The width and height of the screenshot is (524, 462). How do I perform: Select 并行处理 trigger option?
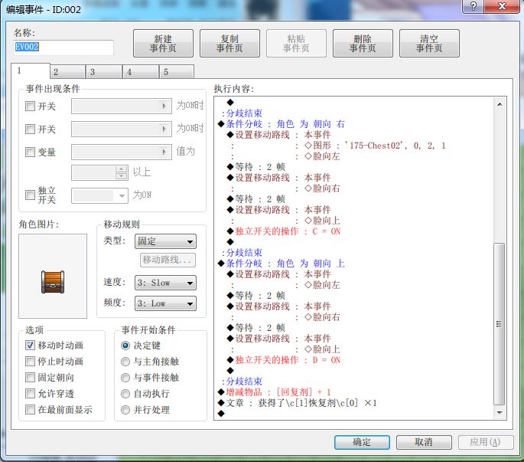(125, 410)
